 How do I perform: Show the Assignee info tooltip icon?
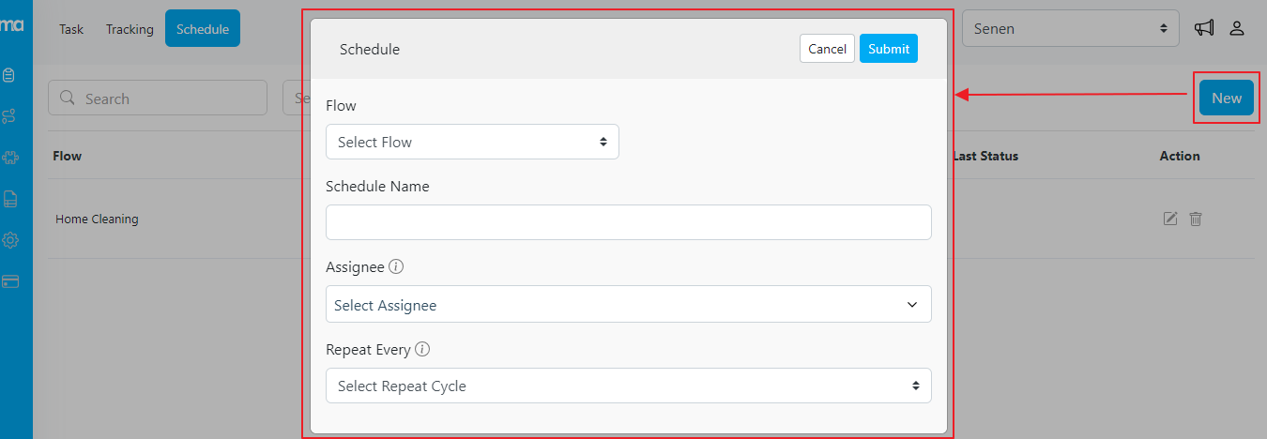pos(396,267)
